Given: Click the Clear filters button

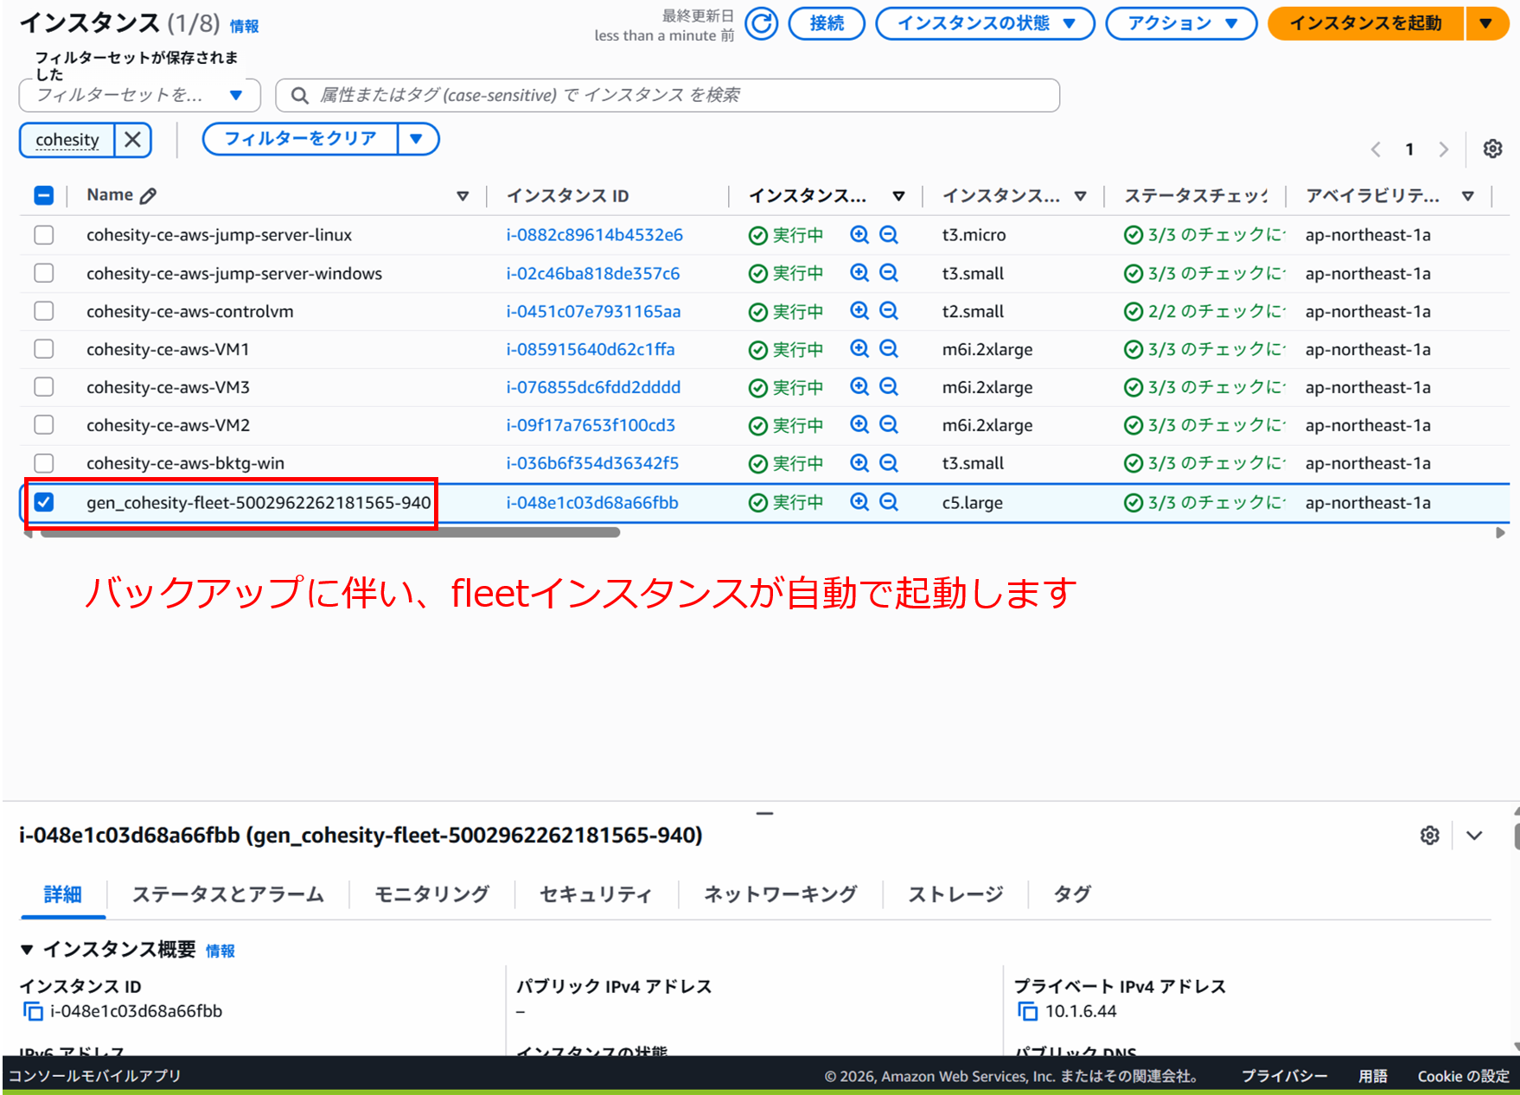Looking at the screenshot, I should point(300,138).
